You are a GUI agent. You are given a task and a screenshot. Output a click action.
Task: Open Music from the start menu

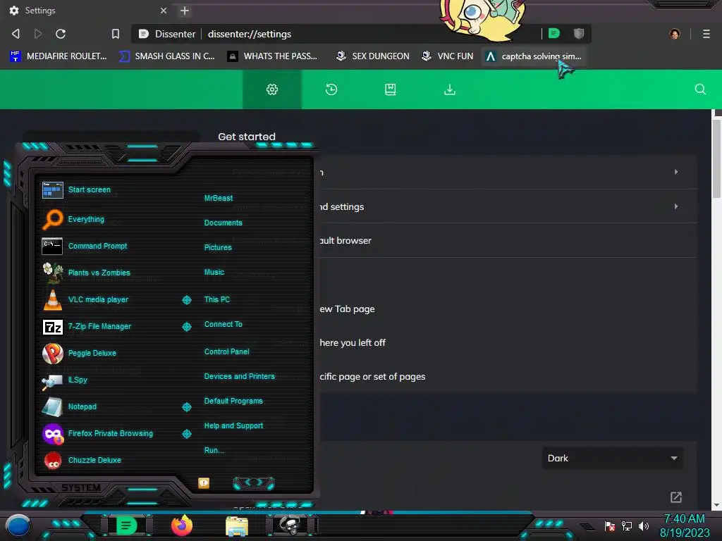[214, 273]
